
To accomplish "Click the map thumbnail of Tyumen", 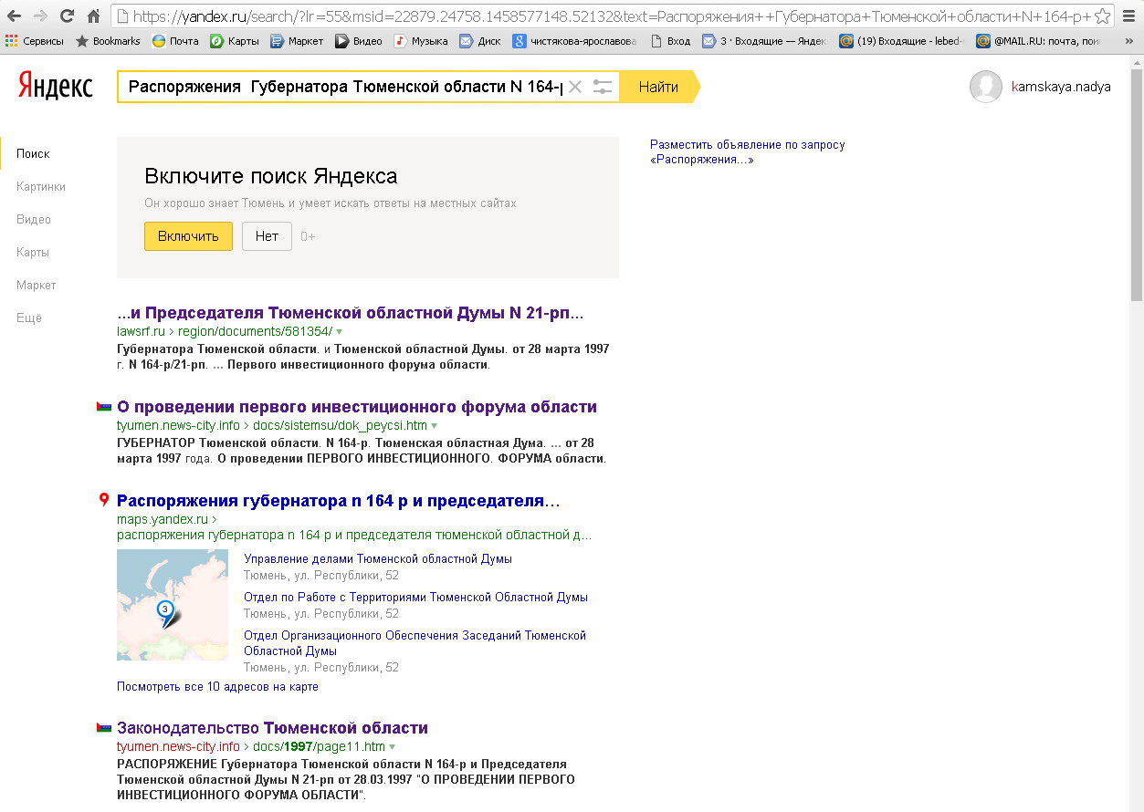I will click(173, 605).
